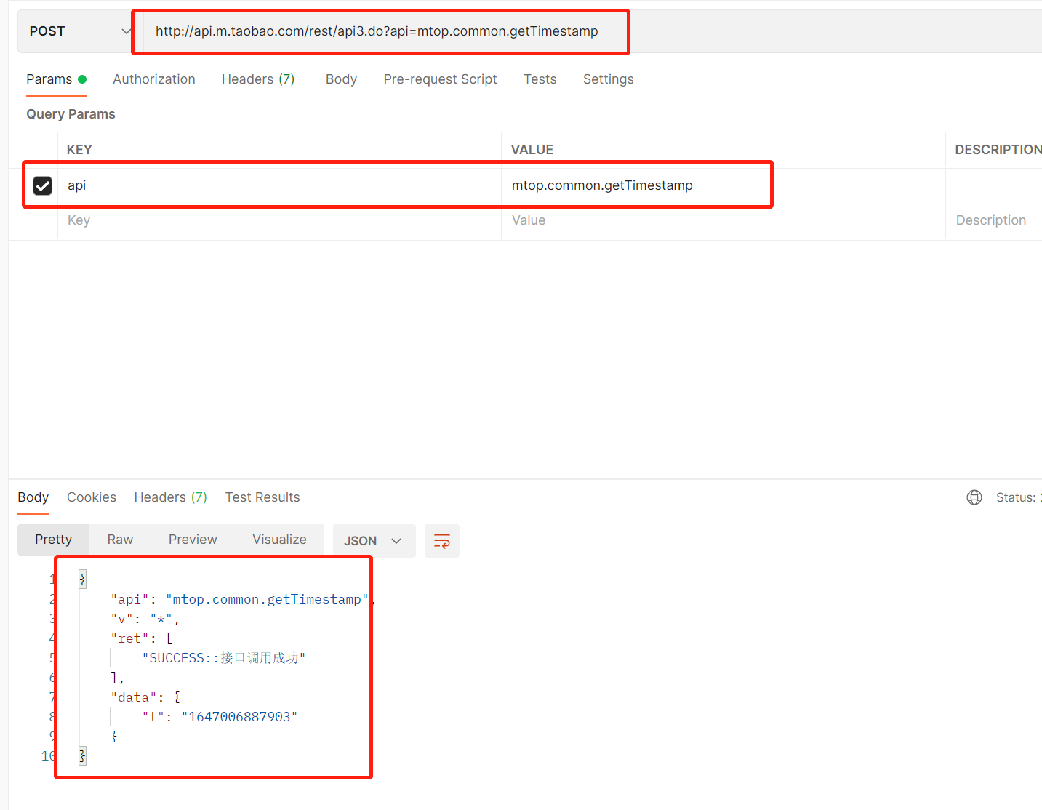
Task: Open the JSON format dropdown
Action: tap(374, 541)
